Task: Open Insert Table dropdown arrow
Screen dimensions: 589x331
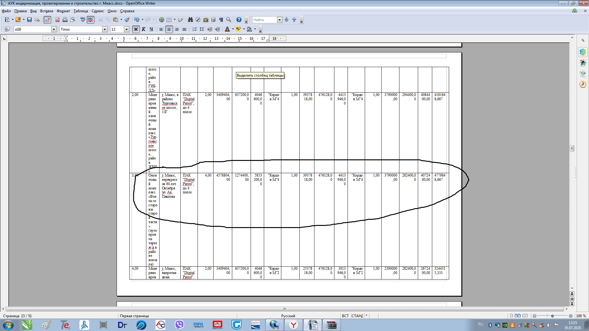Action: tap(175, 20)
